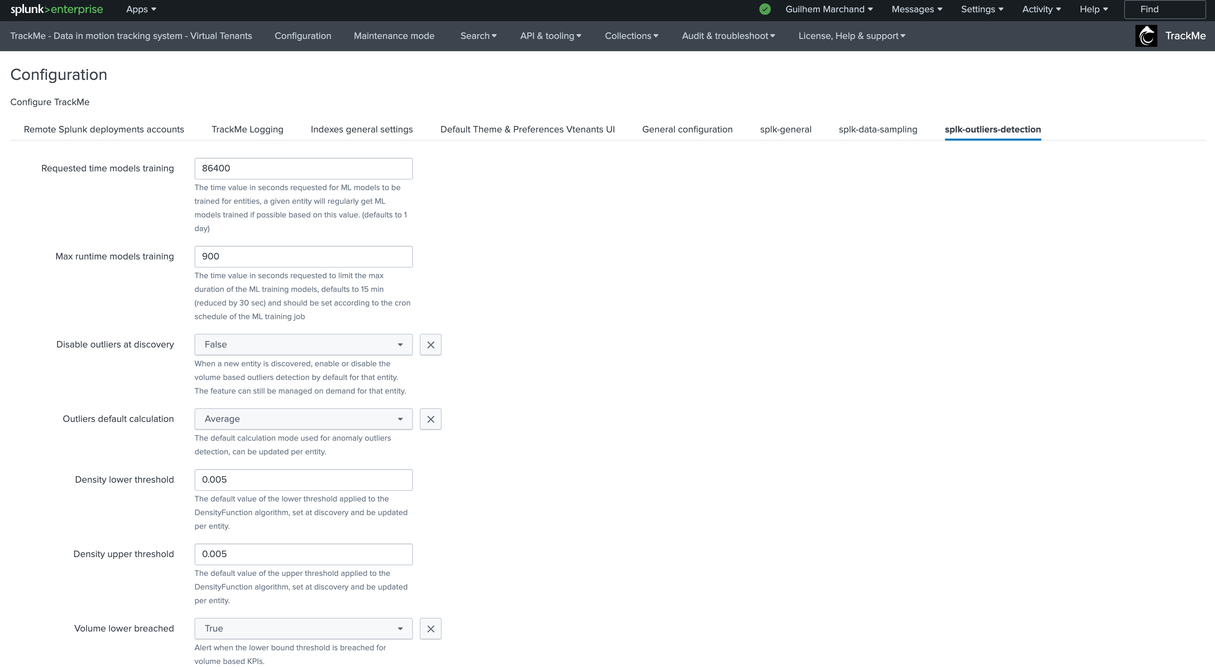Open Maintenance mode page

[x=394, y=36]
